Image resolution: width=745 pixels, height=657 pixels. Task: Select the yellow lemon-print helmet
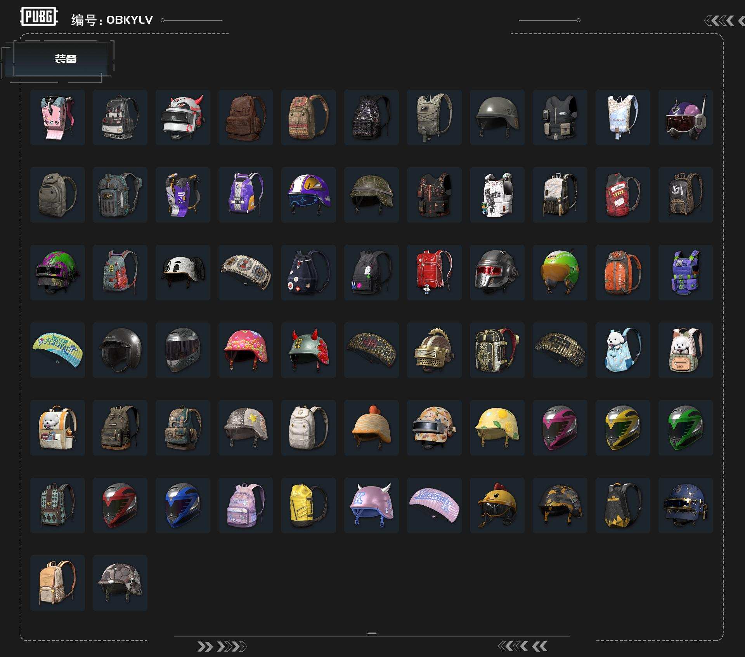click(497, 428)
